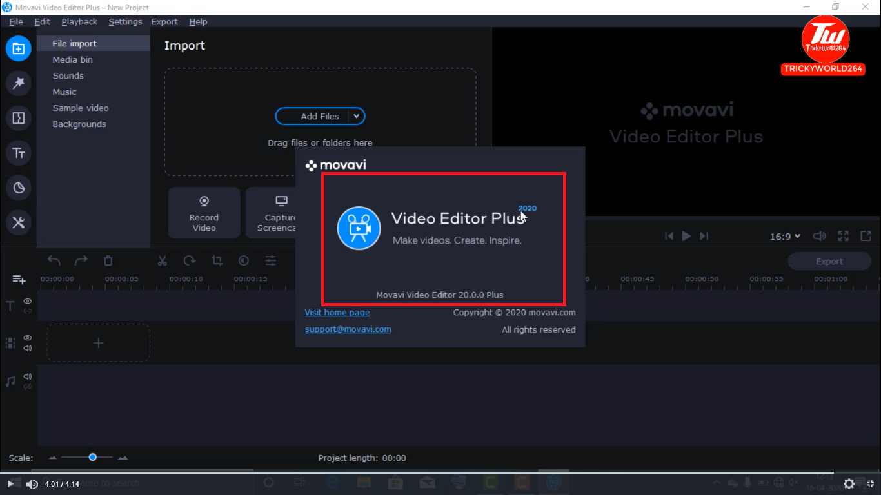Image resolution: width=881 pixels, height=495 pixels.
Task: Open the Export menu in menu bar
Action: pyautogui.click(x=164, y=21)
